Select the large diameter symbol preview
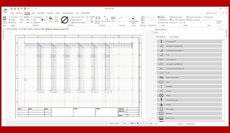The image size is (230, 133). tap(65, 20)
